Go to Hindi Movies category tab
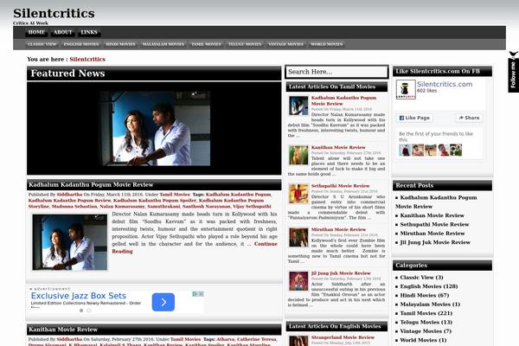 (x=120, y=44)
